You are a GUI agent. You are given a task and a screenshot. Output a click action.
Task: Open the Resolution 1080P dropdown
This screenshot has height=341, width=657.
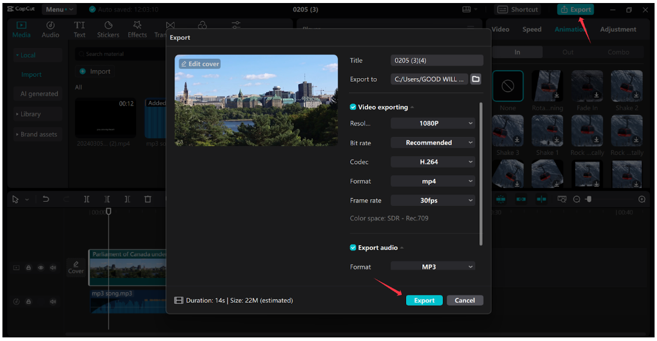433,123
